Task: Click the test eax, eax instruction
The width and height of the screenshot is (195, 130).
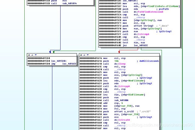Action: (x=134, y=43)
